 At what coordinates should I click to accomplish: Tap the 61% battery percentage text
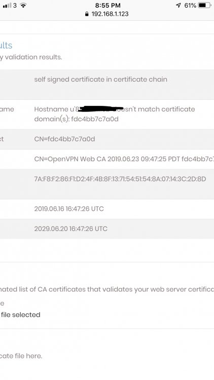click(x=190, y=6)
